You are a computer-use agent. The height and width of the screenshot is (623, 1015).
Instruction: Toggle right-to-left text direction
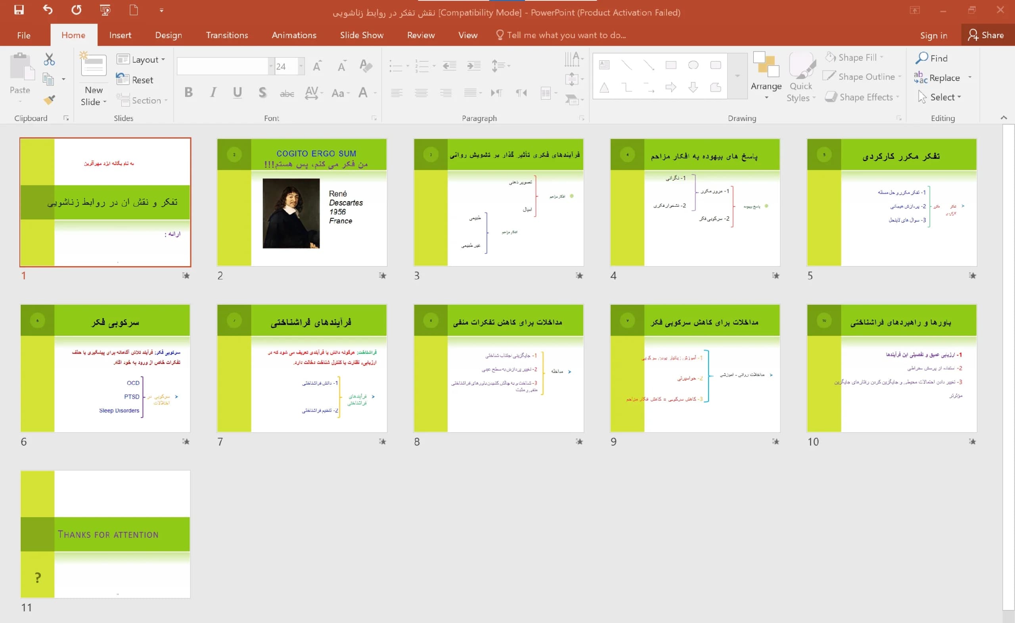(x=521, y=93)
